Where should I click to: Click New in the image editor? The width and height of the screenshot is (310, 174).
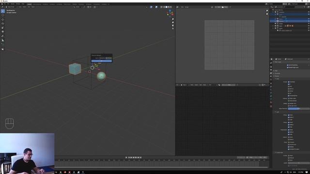(x=218, y=7)
